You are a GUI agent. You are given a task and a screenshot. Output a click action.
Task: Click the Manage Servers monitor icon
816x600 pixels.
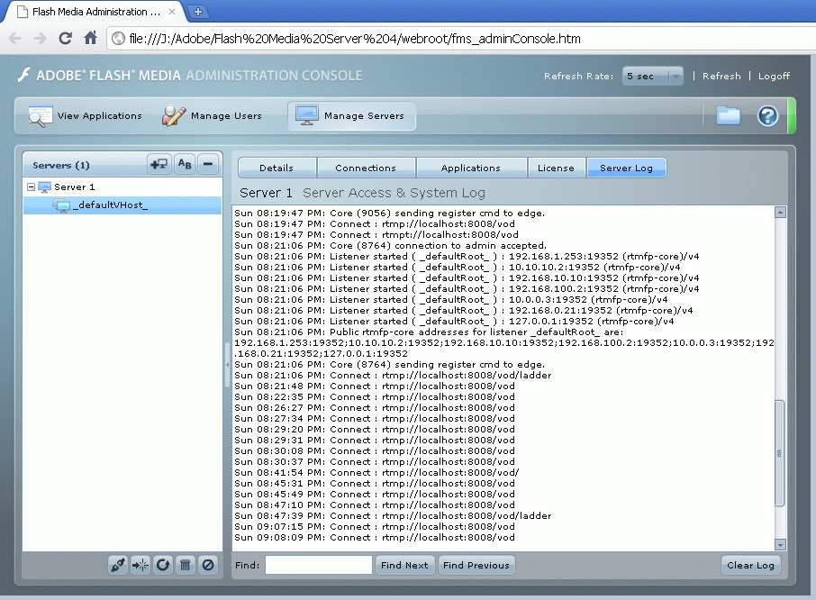pos(306,115)
